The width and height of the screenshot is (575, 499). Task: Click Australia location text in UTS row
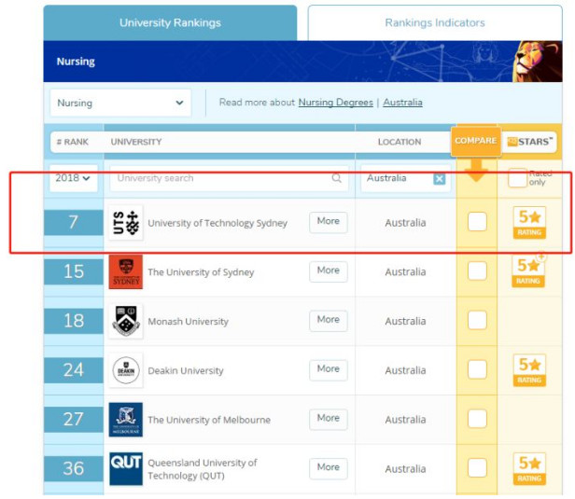point(405,223)
